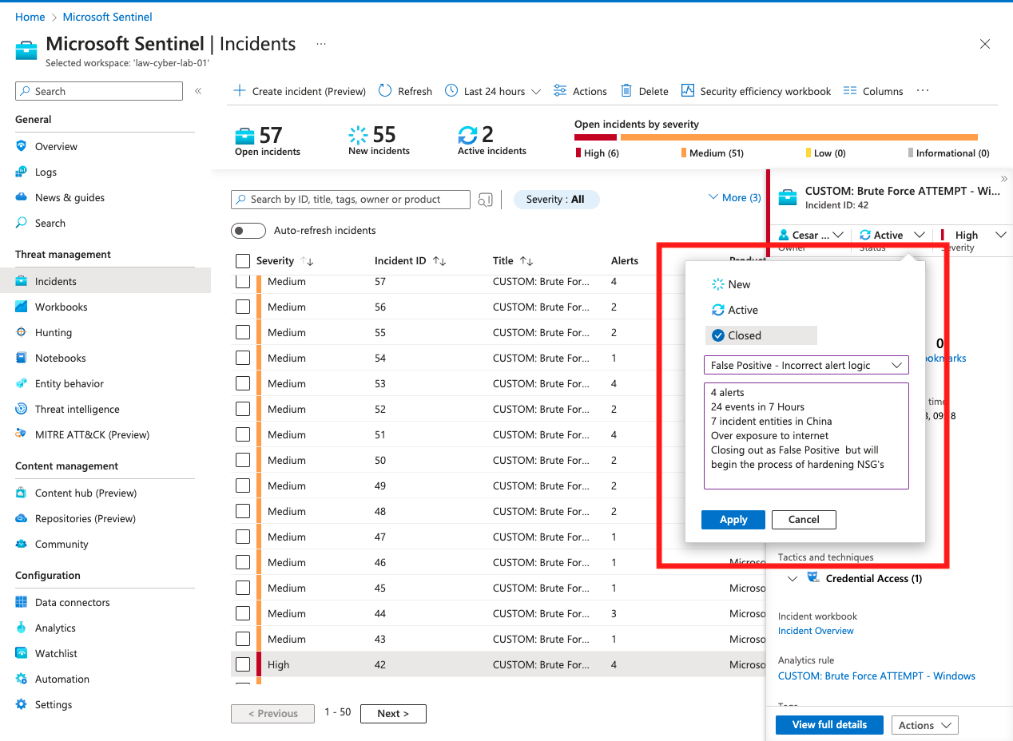
Task: Check the box for incident 53
Action: click(243, 383)
